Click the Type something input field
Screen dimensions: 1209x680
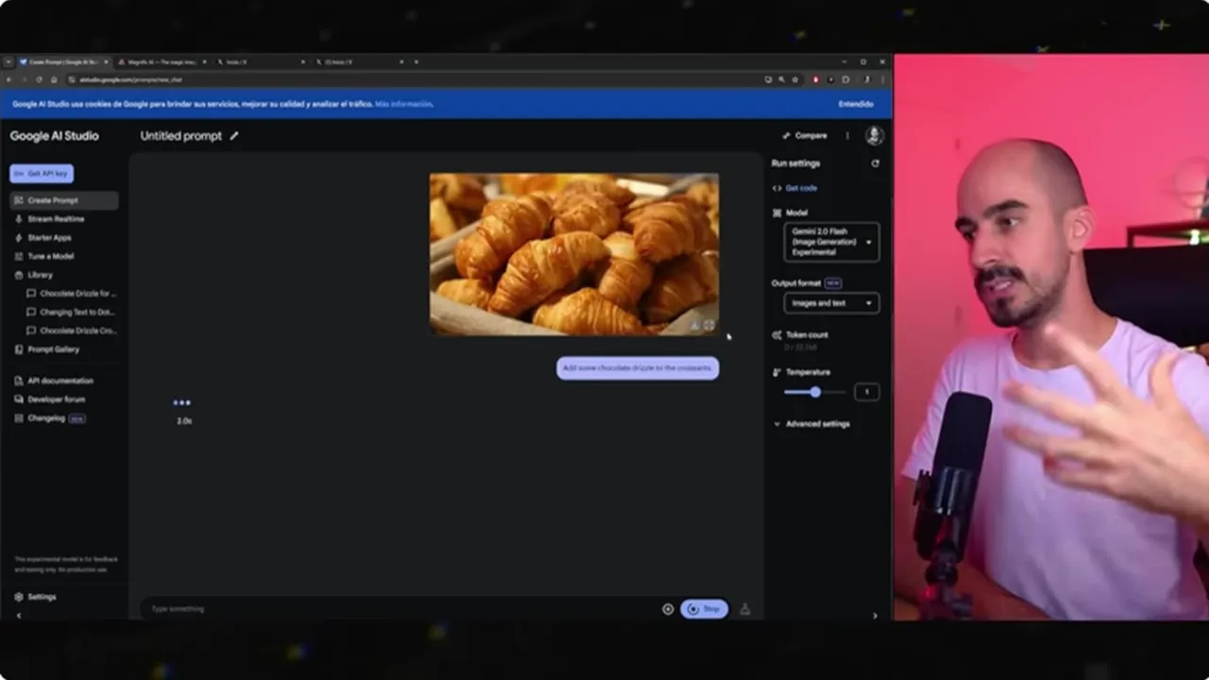point(401,609)
